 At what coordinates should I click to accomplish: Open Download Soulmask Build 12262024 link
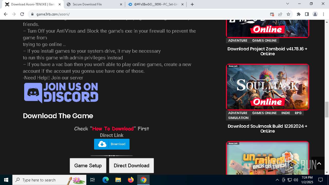coord(268,128)
